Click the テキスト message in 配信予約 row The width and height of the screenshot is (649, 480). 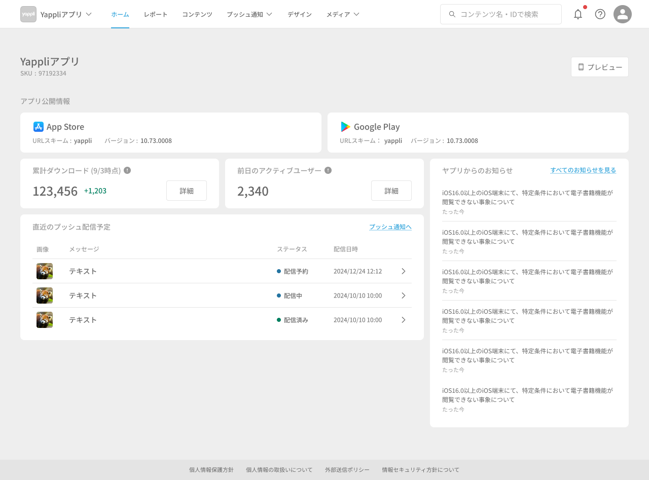click(83, 271)
